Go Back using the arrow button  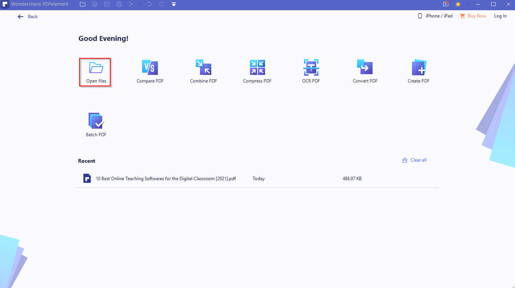(x=28, y=17)
